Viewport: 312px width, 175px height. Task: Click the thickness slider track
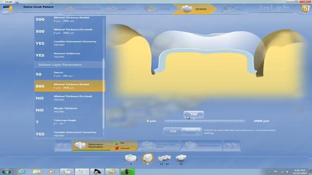[205, 121]
